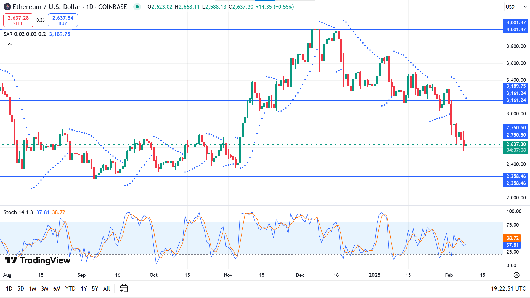Select the Stoch 14 1 3 indicator legend

(x=18, y=212)
